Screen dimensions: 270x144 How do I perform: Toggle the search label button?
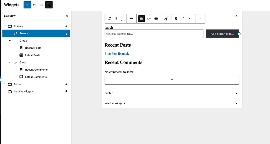tap(142, 19)
